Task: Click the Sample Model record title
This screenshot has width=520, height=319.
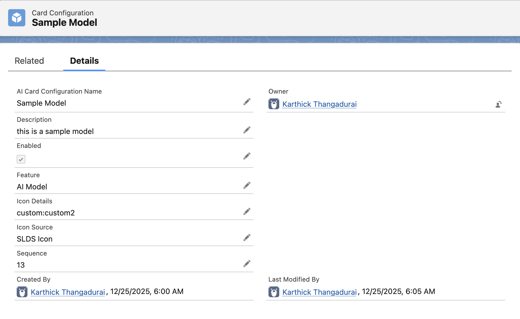Action: click(x=64, y=23)
